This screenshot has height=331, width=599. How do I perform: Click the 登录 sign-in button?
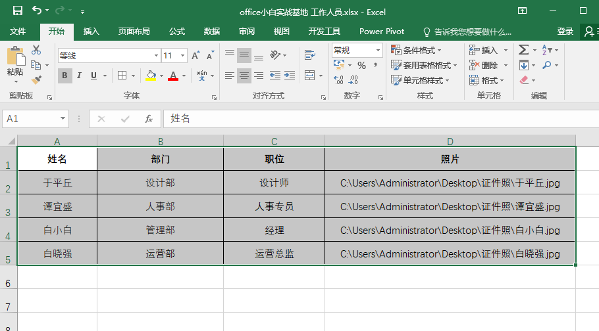565,32
